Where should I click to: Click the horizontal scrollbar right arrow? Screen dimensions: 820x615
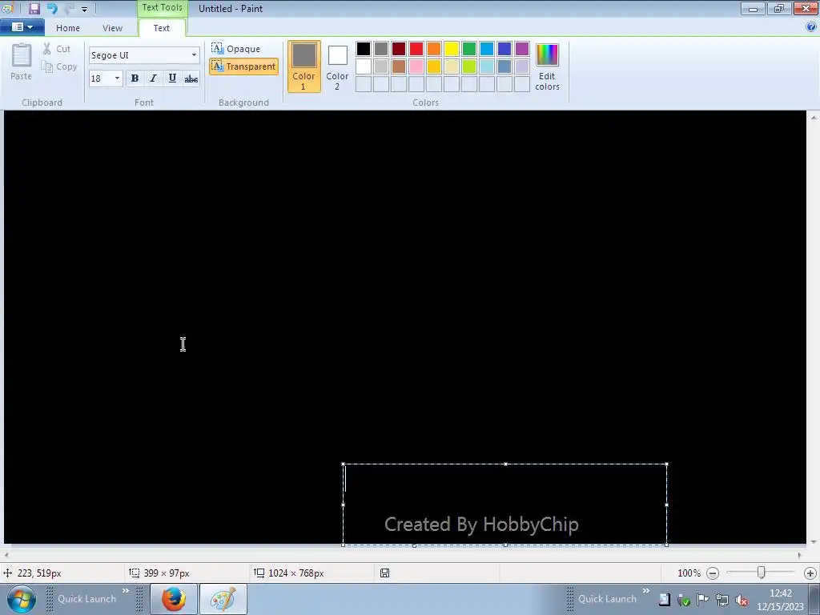[800, 555]
